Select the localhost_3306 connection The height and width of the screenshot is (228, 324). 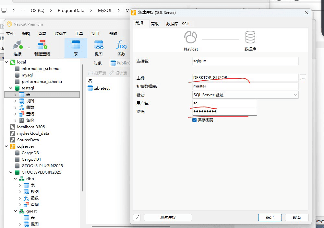coord(31,127)
